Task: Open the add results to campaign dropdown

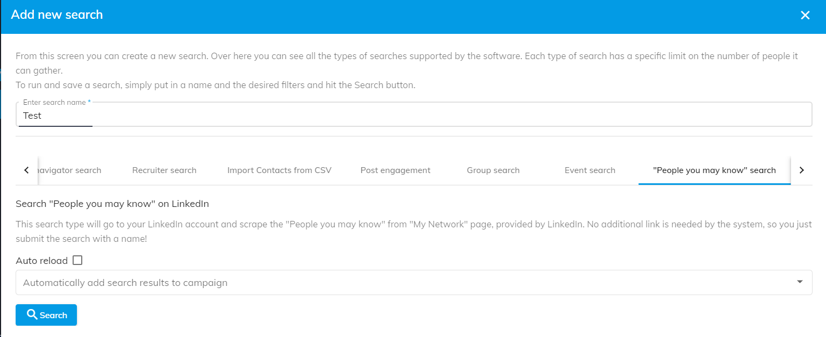Action: click(x=414, y=283)
